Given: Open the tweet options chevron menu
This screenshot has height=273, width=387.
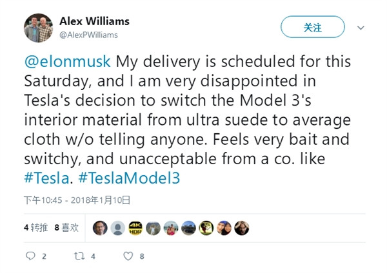Looking at the screenshot, I should tap(361, 28).
